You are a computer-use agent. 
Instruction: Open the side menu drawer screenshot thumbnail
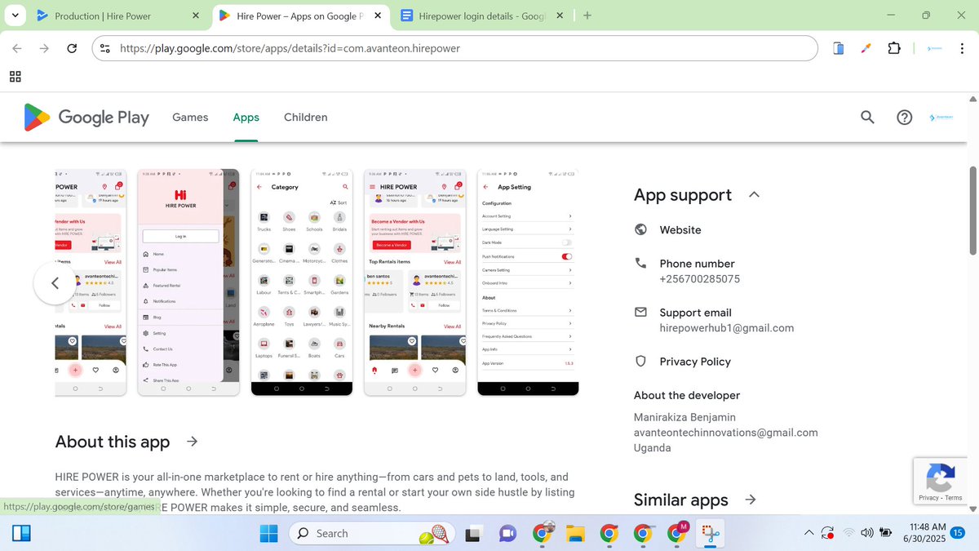point(188,282)
